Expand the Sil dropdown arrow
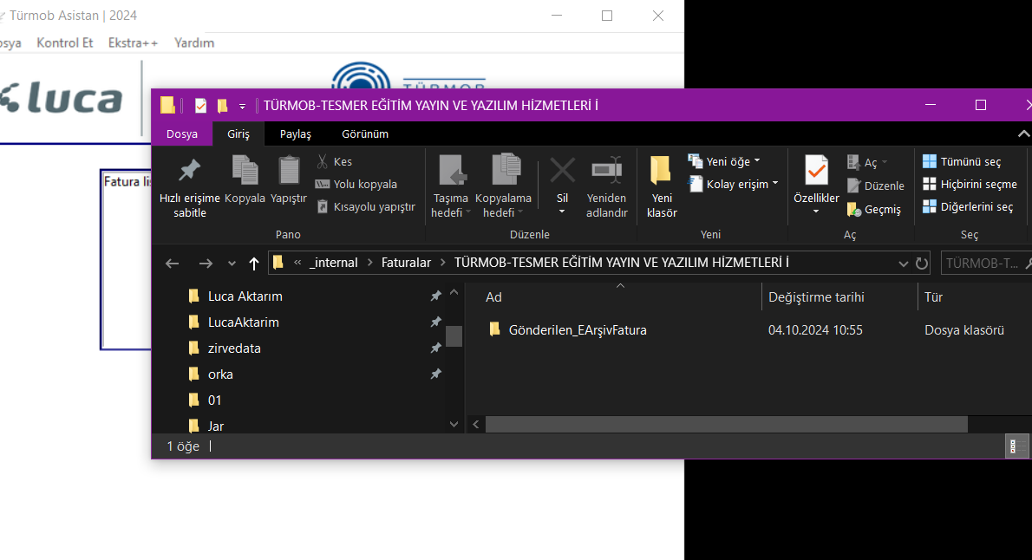The height and width of the screenshot is (560, 1032). pos(562,212)
